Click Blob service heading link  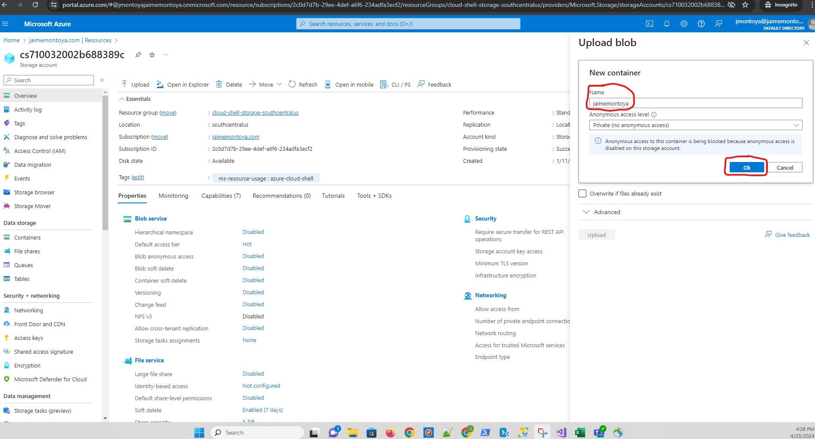pyautogui.click(x=151, y=218)
